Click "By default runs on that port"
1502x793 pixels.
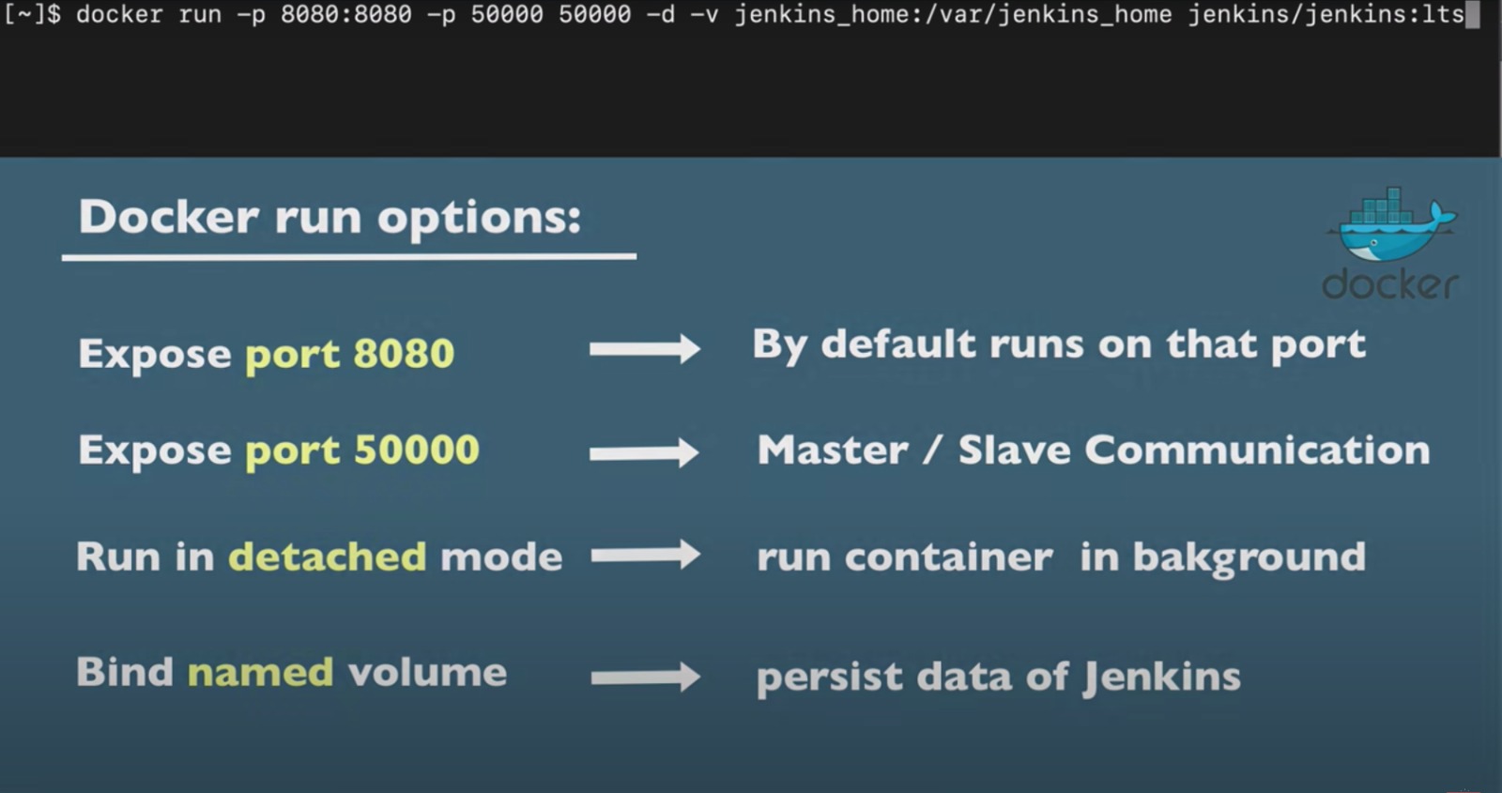(1058, 345)
